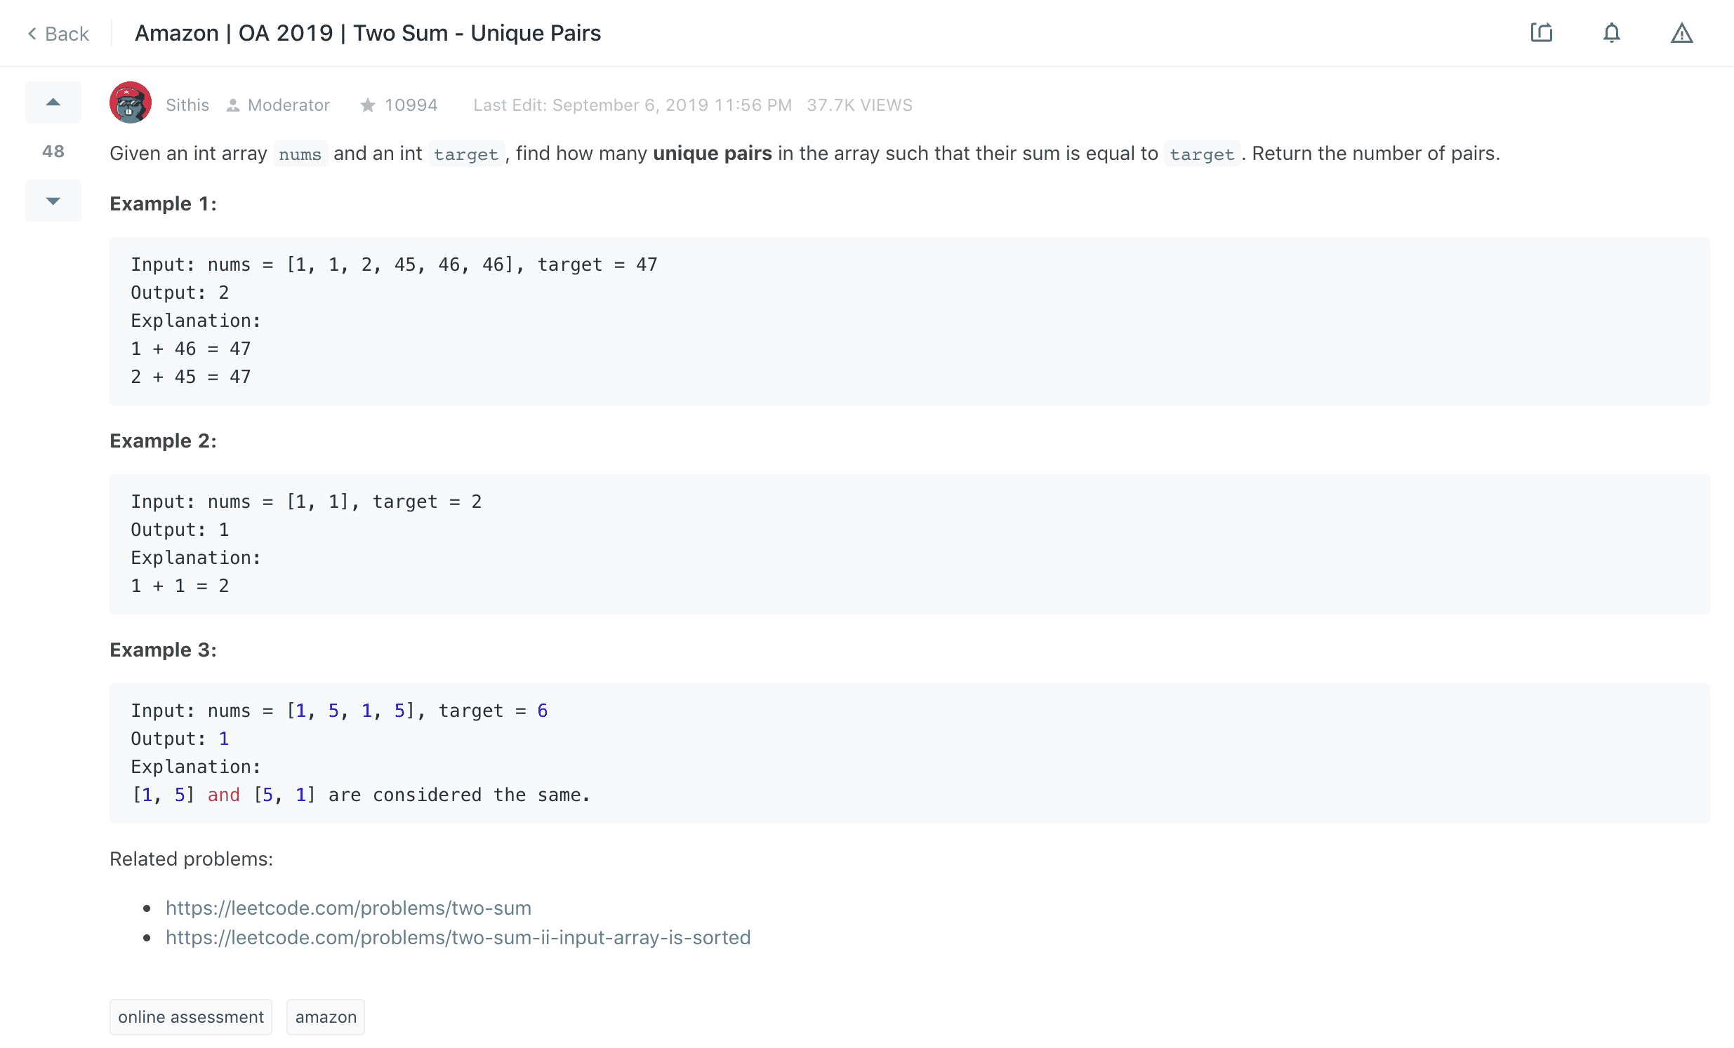Click the reputation star icon

tap(367, 105)
